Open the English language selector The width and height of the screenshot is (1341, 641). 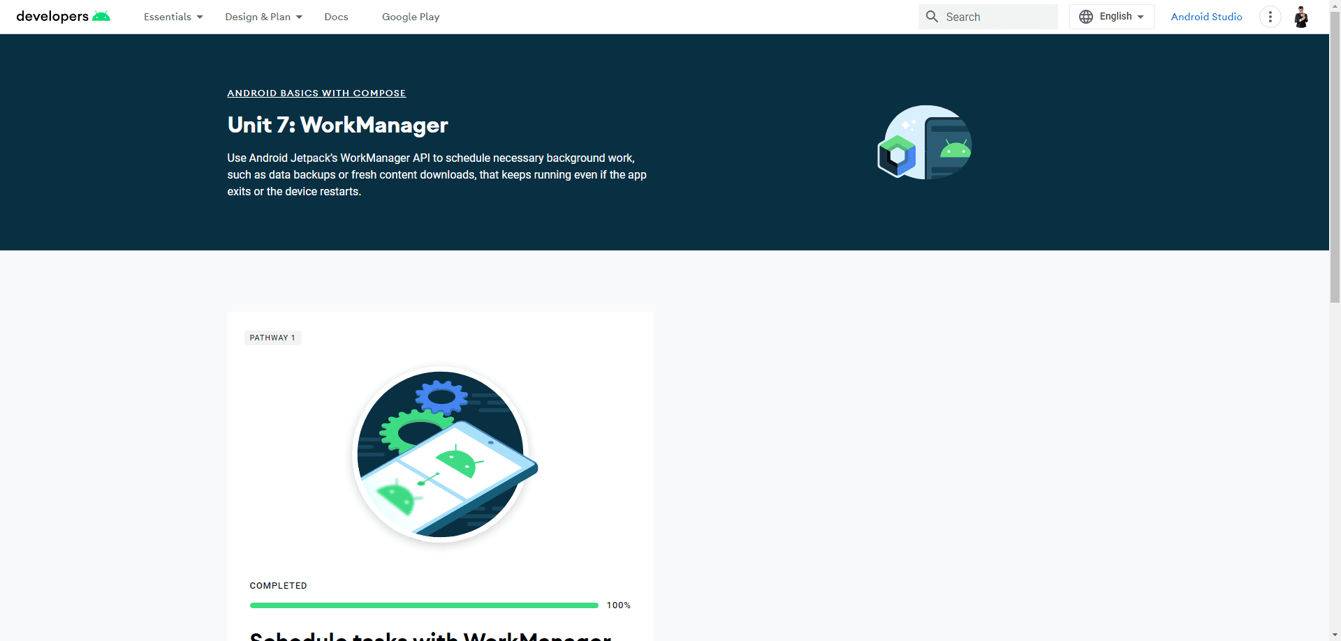click(1112, 17)
